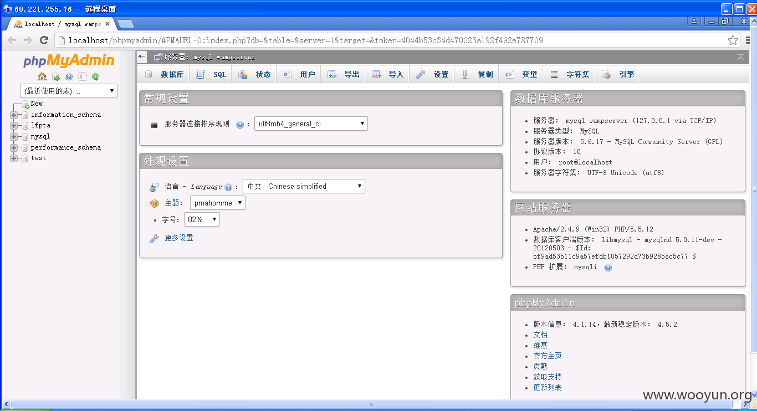The width and height of the screenshot is (757, 411).
Task: Switch to the 导入 tab
Action: click(387, 74)
